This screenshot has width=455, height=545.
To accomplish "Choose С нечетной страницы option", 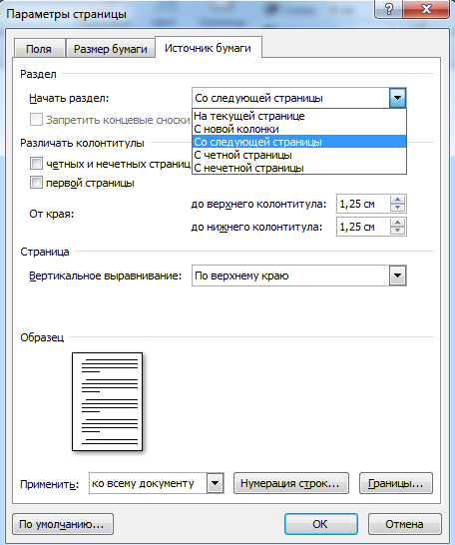I will [x=299, y=168].
